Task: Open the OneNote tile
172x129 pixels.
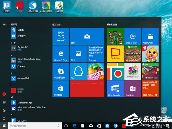Action: click(x=132, y=89)
